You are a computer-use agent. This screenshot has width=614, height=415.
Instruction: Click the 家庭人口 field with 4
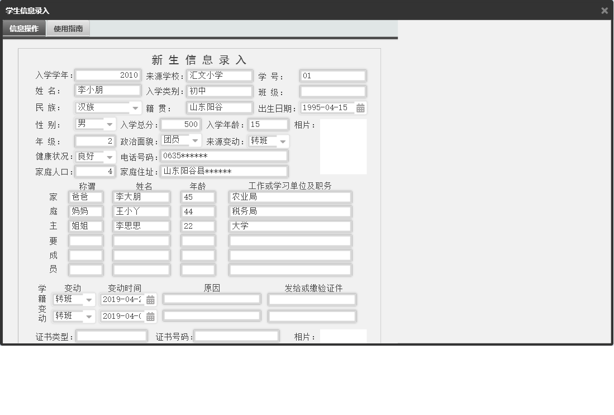95,172
